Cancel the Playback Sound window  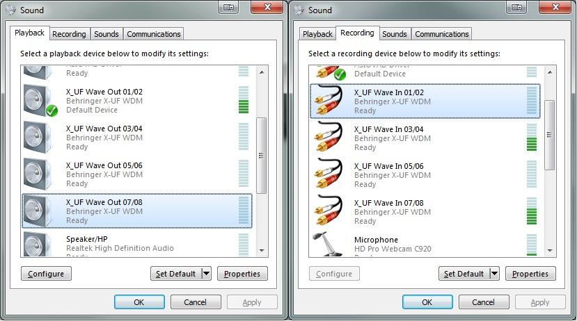[196, 302]
